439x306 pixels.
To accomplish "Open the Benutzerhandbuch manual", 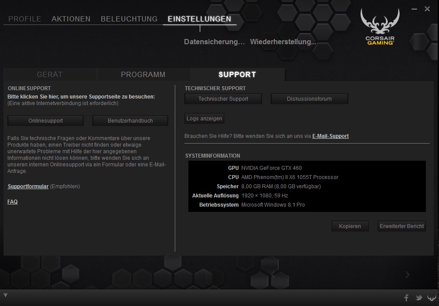I will 130,121.
